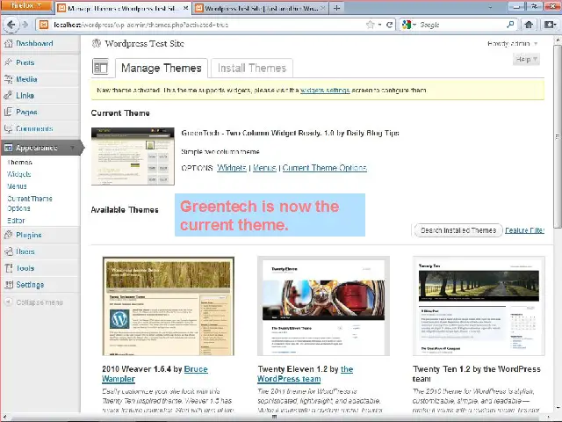Open the Feature Filter link

tap(524, 230)
